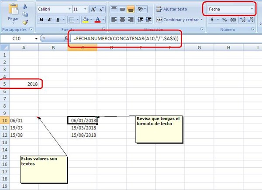
Task: Open fill color dropdown arrow
Action: [91, 20]
